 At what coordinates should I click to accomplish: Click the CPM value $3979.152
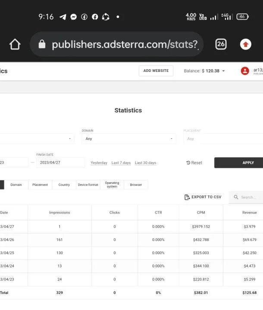pyautogui.click(x=201, y=226)
